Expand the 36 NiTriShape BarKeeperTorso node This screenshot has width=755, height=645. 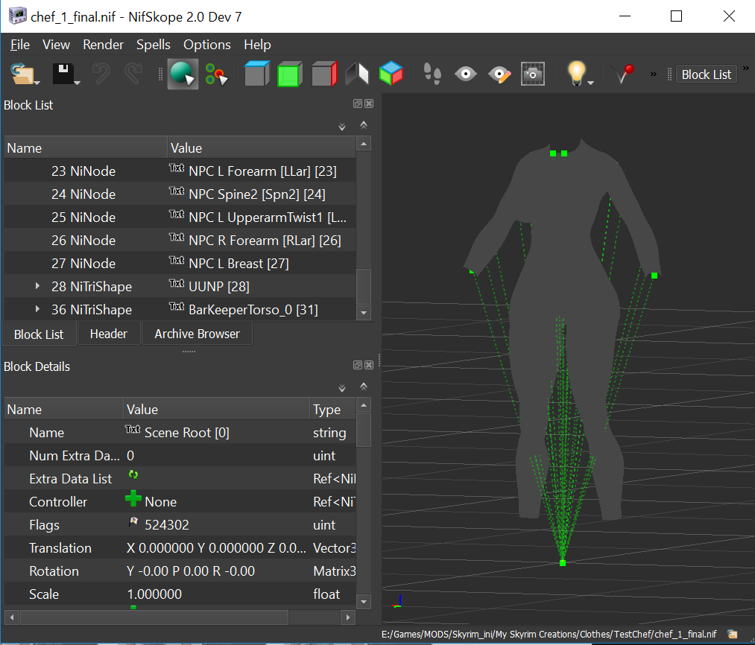pos(38,310)
